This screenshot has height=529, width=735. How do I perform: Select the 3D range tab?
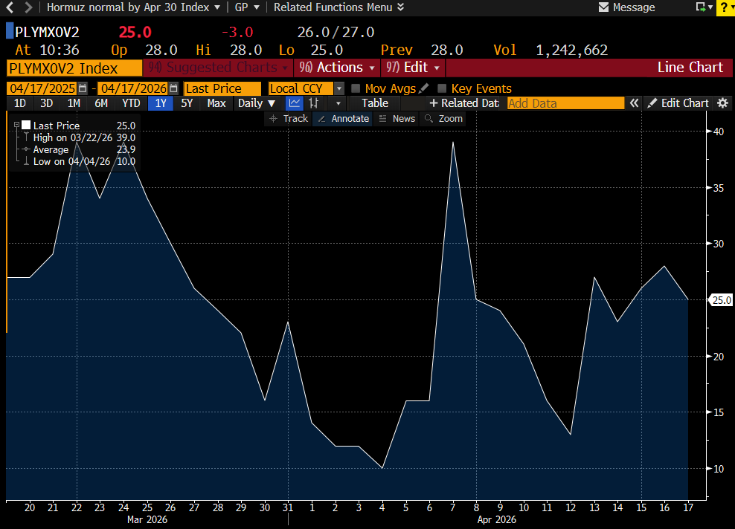coord(46,103)
